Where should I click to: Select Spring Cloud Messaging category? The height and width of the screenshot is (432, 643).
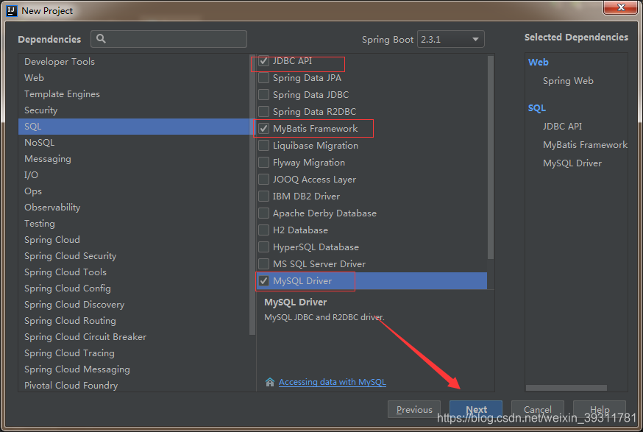[134, 369]
